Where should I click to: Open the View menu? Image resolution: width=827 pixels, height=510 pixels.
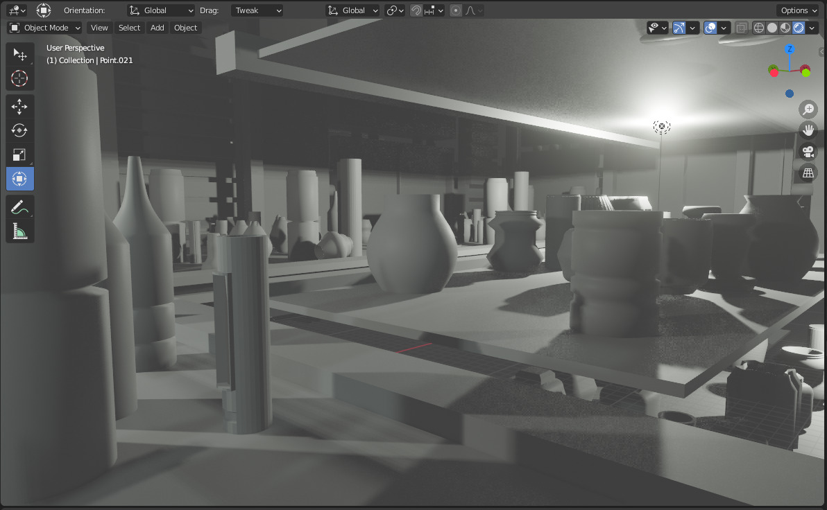pos(99,28)
